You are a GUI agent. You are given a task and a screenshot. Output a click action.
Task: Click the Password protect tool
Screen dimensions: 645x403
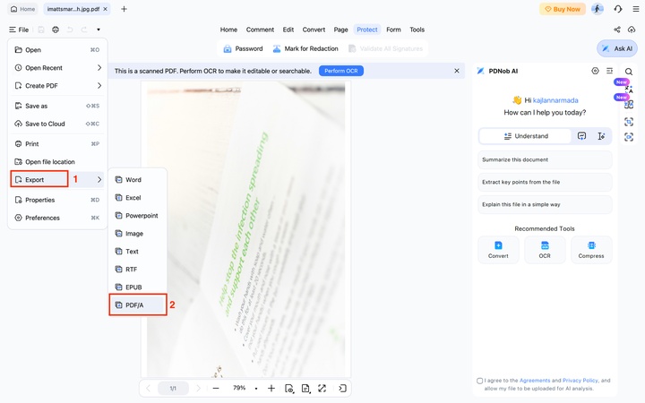coord(243,48)
